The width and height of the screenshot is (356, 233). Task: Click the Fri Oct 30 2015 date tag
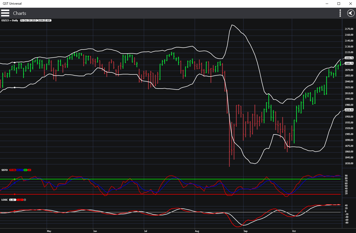click(x=29, y=21)
